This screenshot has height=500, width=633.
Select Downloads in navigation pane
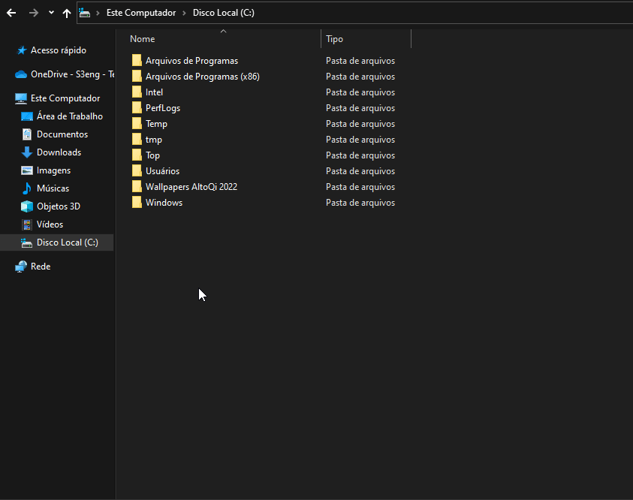(x=59, y=152)
